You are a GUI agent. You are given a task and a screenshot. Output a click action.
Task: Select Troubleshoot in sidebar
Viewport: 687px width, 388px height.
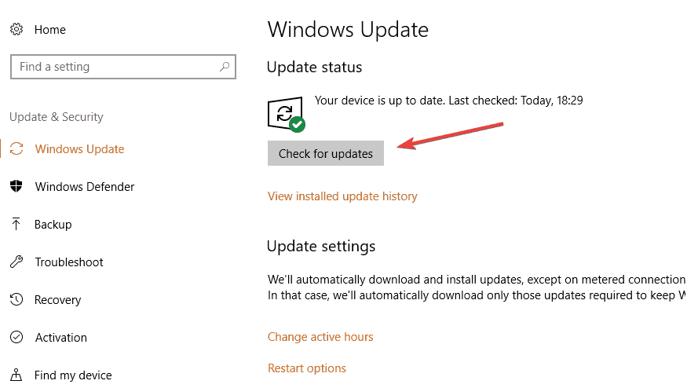point(69,262)
